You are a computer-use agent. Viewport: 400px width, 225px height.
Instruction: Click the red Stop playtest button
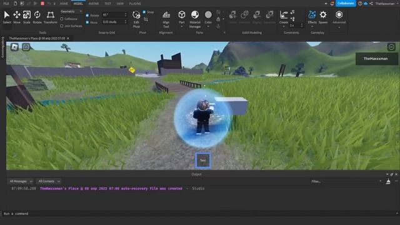[x=42, y=4]
